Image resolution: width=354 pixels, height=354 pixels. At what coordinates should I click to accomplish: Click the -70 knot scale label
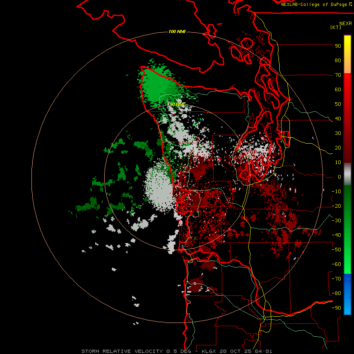coord(336,279)
